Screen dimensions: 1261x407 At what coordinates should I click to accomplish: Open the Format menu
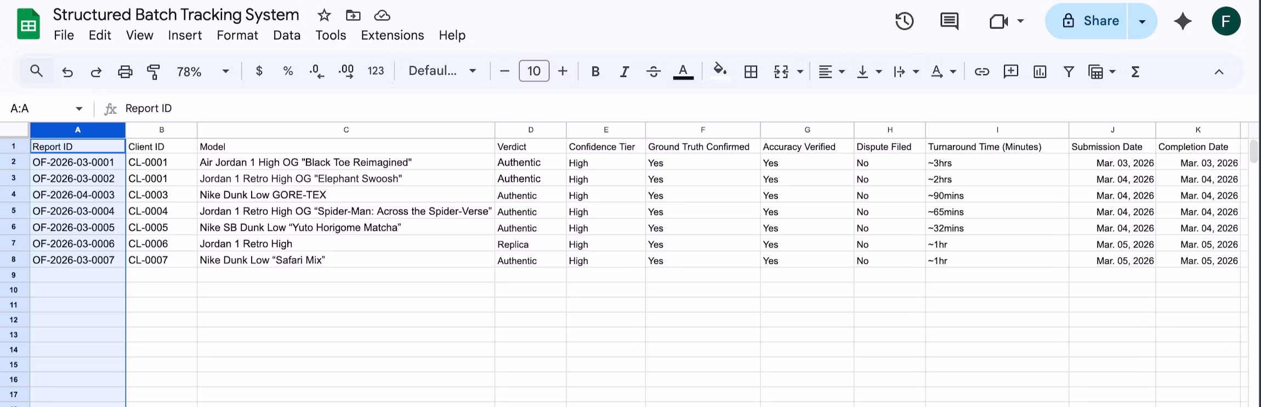point(237,35)
